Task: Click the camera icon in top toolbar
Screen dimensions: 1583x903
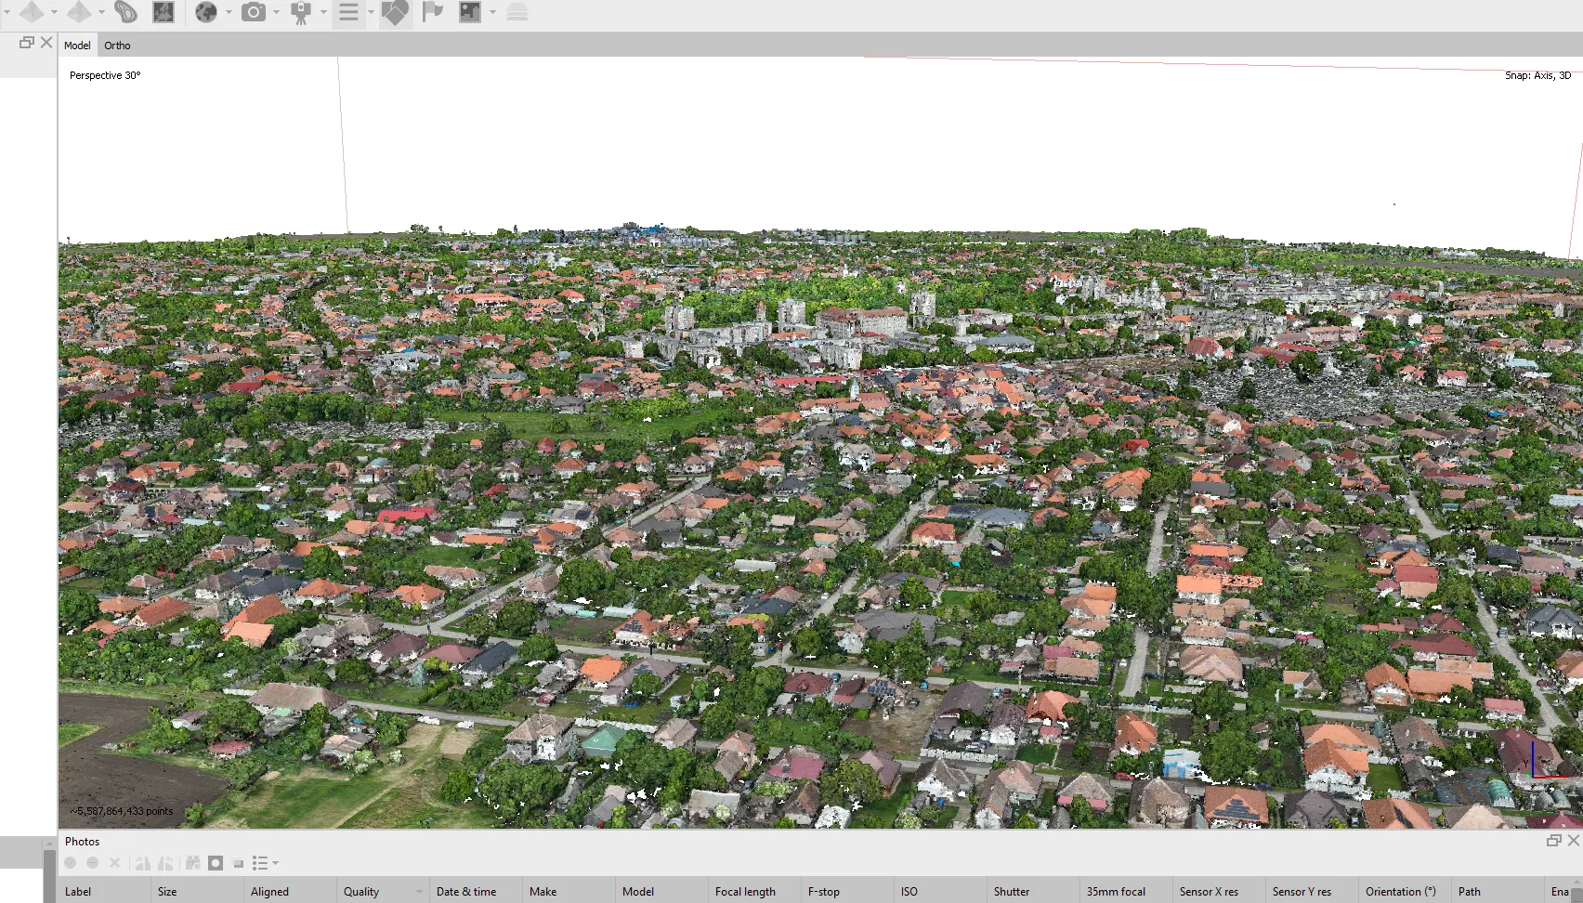Action: pyautogui.click(x=253, y=12)
